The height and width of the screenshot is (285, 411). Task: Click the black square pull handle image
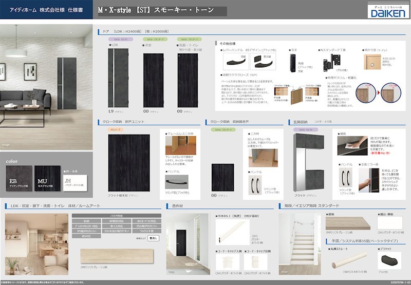tap(293, 63)
